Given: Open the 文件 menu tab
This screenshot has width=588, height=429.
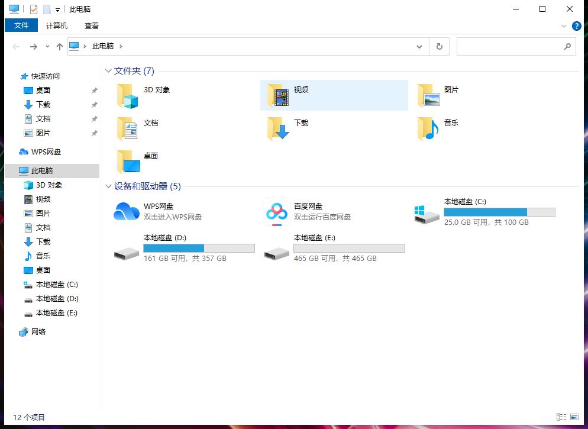Looking at the screenshot, I should click(x=21, y=25).
